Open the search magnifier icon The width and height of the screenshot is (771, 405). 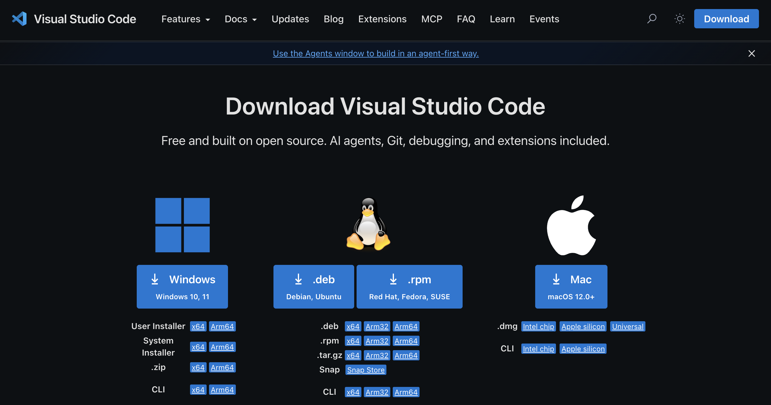(652, 19)
